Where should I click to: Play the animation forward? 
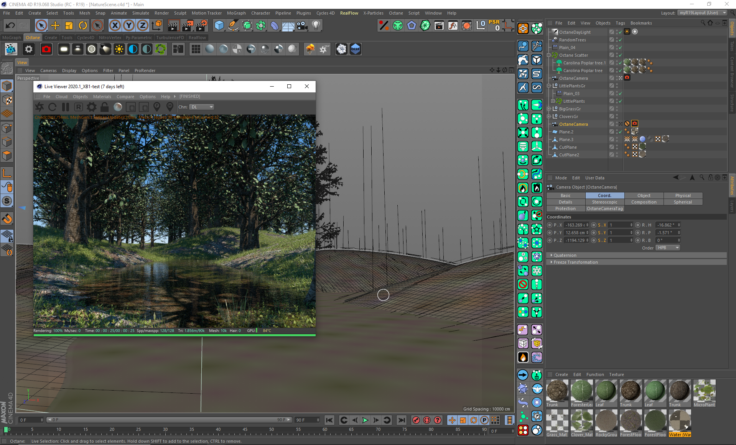pos(365,420)
